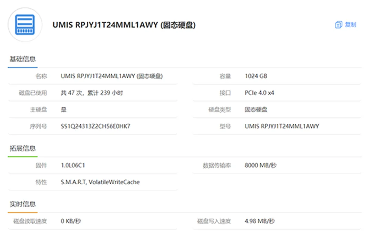Open the 拓展信息 section header
Viewport: 372px width, 243px height.
coord(22,148)
